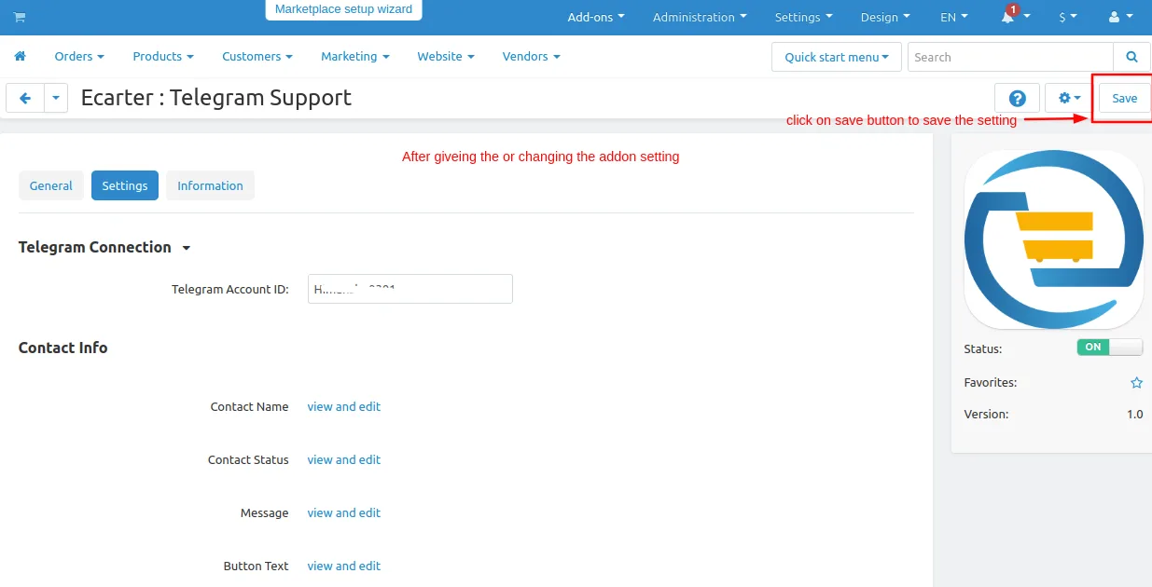The width and height of the screenshot is (1152, 587).
Task: Click the Version 1.0 value
Action: 1134,414
